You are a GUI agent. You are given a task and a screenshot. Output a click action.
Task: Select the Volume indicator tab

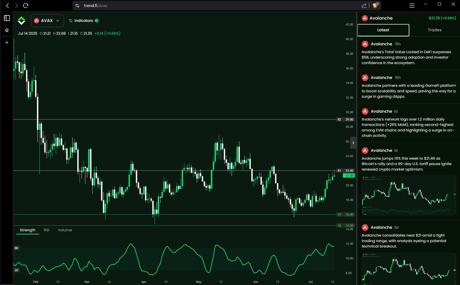tap(65, 230)
